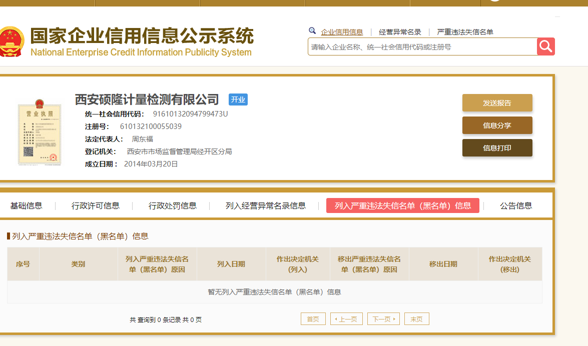Switch to the 行政许可信息 tab

pos(95,206)
